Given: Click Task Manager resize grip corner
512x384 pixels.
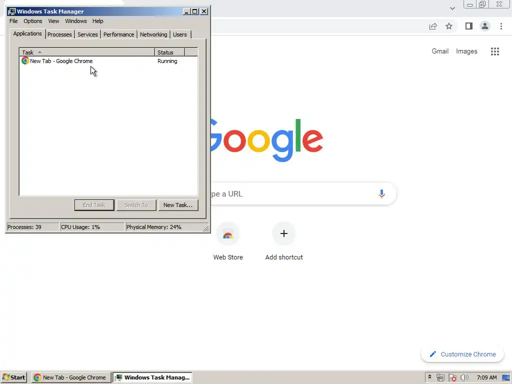Looking at the screenshot, I should click(206, 228).
